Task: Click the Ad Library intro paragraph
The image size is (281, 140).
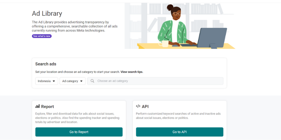Action: tap(75, 26)
